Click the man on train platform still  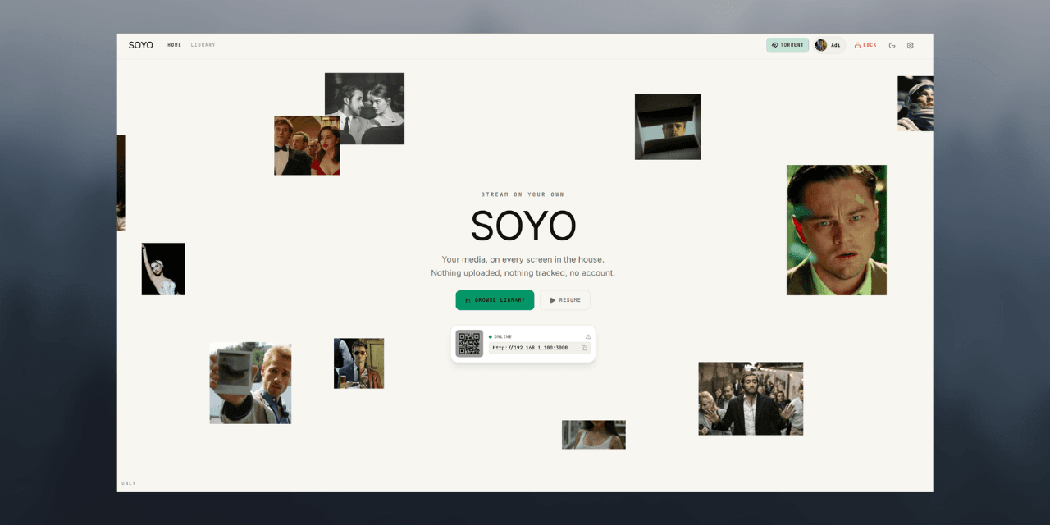tap(751, 399)
